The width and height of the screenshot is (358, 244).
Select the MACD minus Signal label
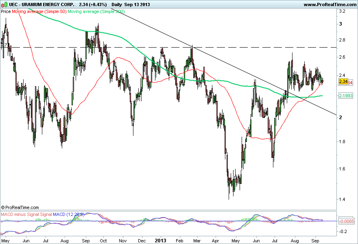coord(20,214)
